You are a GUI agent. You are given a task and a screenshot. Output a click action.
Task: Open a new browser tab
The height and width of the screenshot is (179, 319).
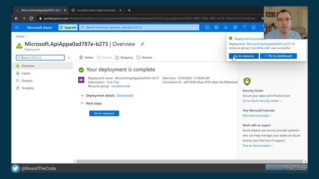coord(129,10)
